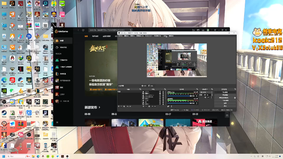Viewport: 283px width, 159px height.
Task: Click 启动虚拟摄像机 button in Controls
Action: pos(224,98)
